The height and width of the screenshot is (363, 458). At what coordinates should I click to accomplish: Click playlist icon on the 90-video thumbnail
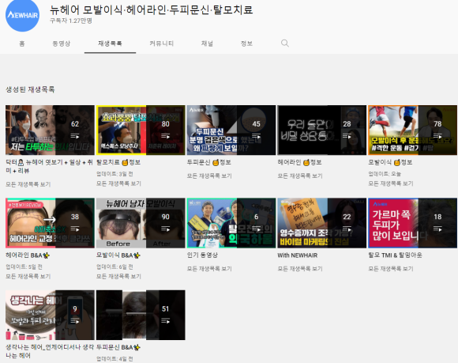click(x=165, y=229)
